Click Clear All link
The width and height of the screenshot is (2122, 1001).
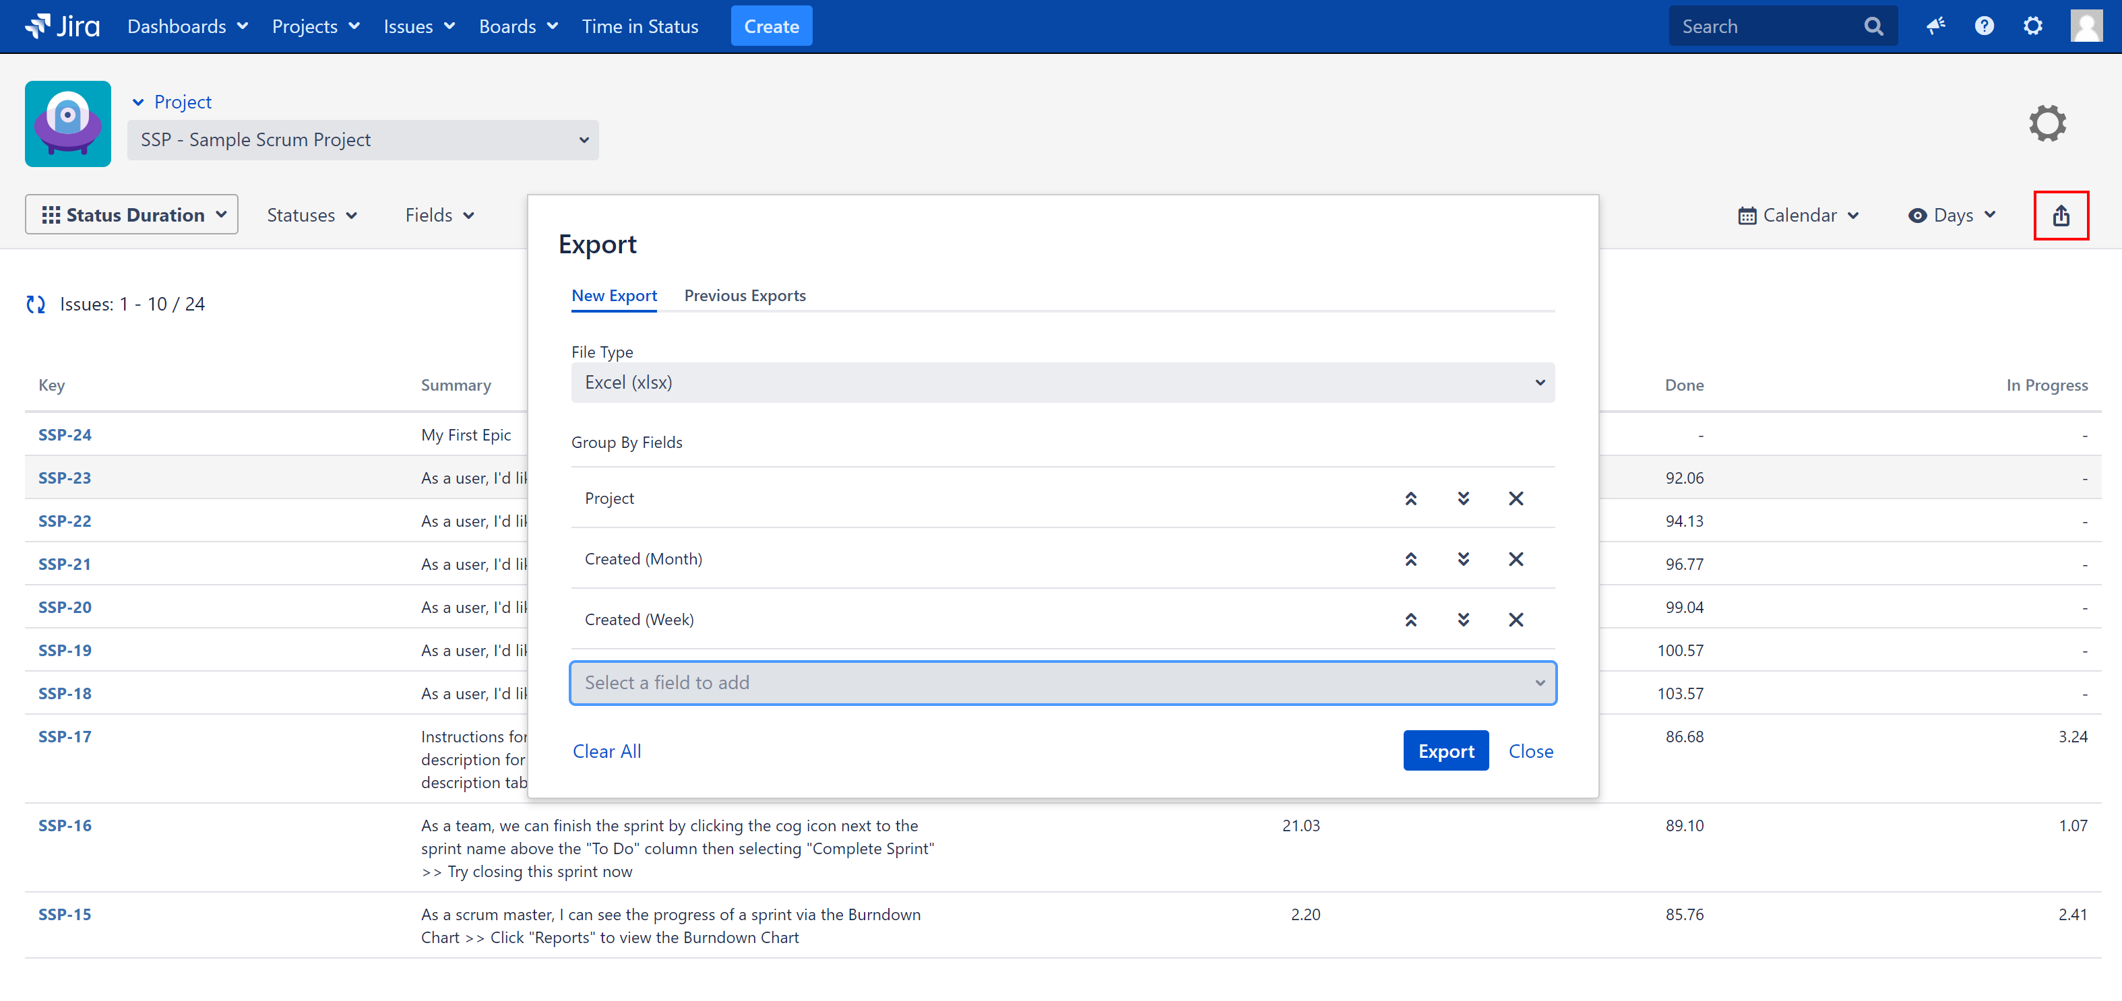coord(606,750)
